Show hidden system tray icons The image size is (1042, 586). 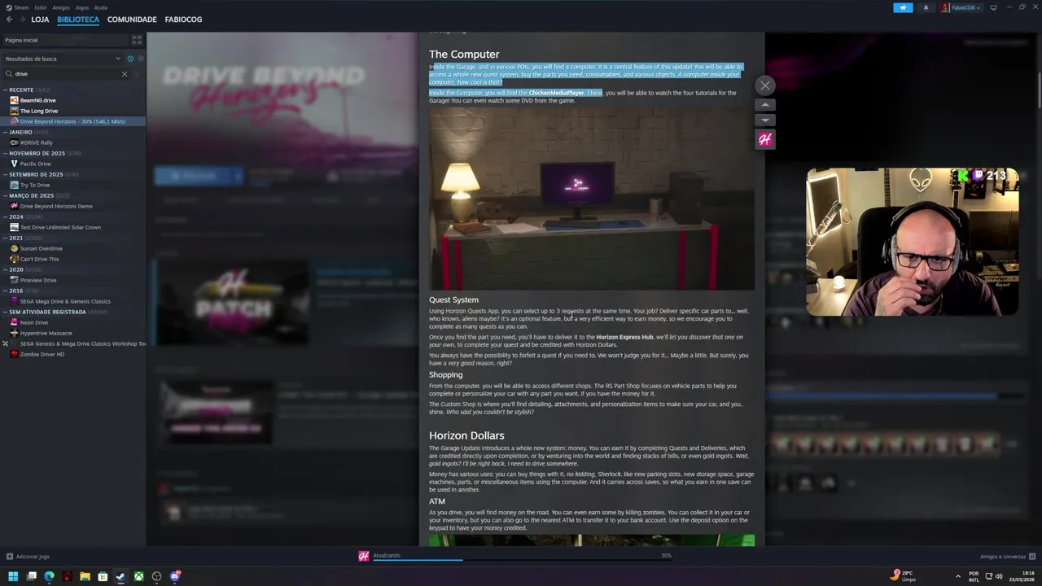957,576
